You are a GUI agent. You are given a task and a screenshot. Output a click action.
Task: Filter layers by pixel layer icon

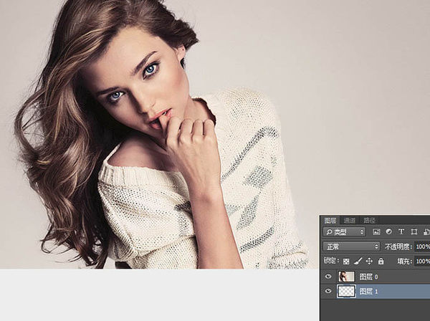pyautogui.click(x=376, y=232)
